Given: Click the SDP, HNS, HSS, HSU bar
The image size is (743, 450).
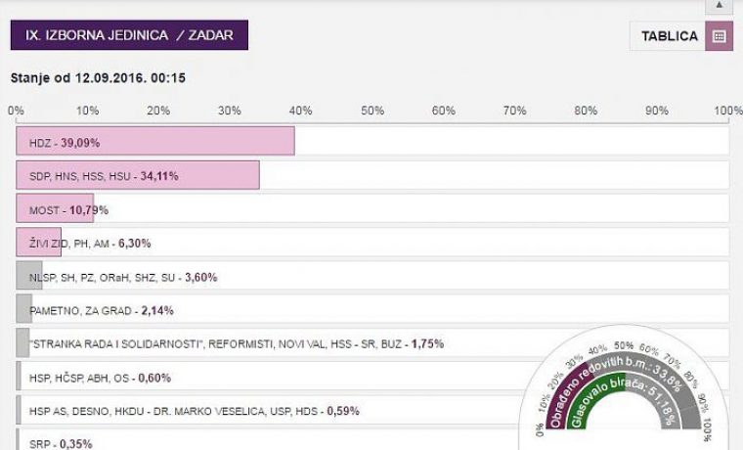Looking at the screenshot, I should coord(138,175).
